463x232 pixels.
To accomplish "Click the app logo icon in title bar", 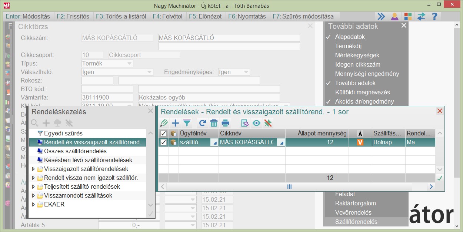I will point(6,6).
